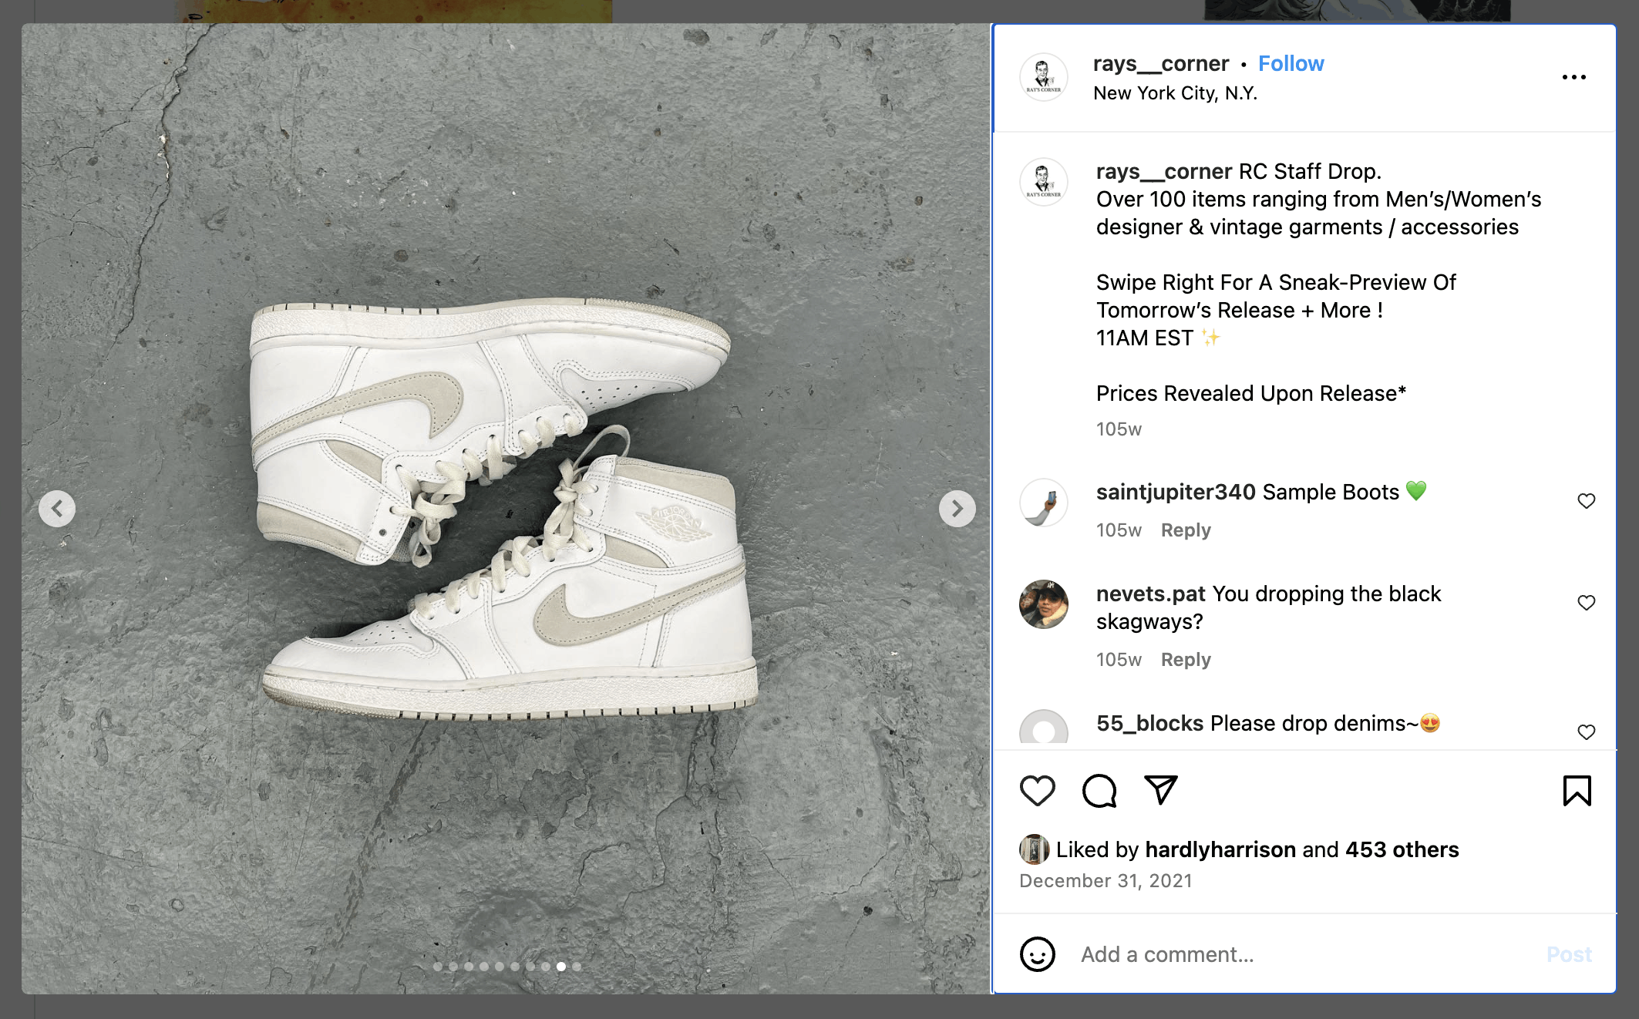Open the New York City, N.Y. location
1639x1019 pixels.
(1175, 93)
